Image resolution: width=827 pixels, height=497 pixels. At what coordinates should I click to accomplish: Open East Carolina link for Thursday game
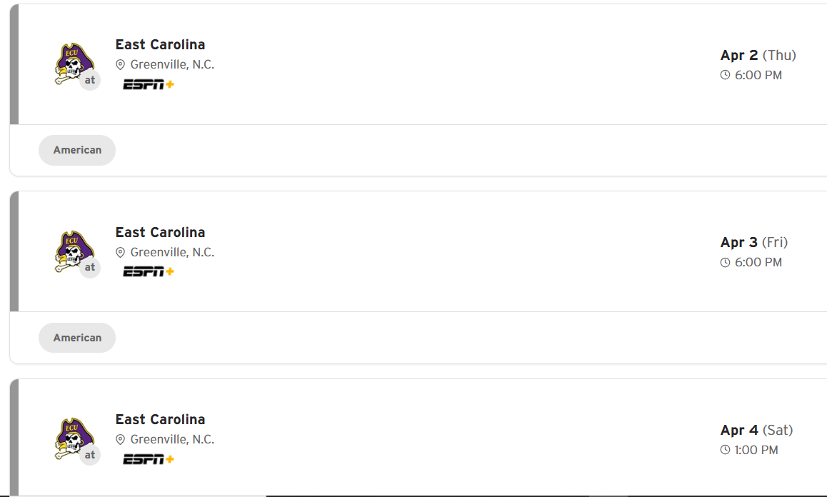click(x=160, y=44)
